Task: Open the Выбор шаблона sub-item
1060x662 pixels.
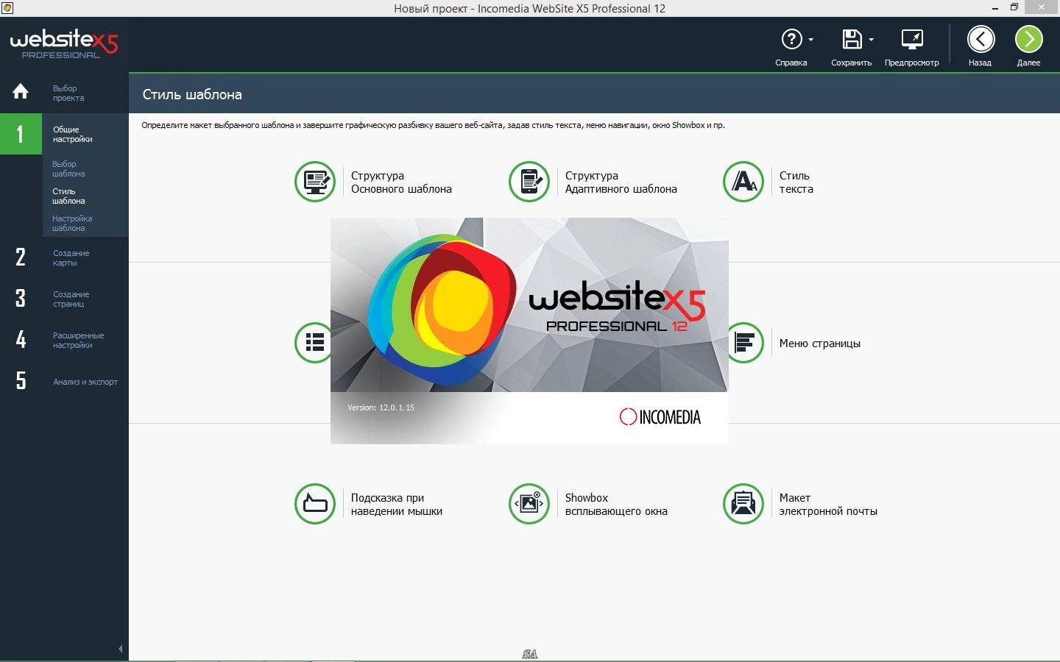Action: point(68,168)
